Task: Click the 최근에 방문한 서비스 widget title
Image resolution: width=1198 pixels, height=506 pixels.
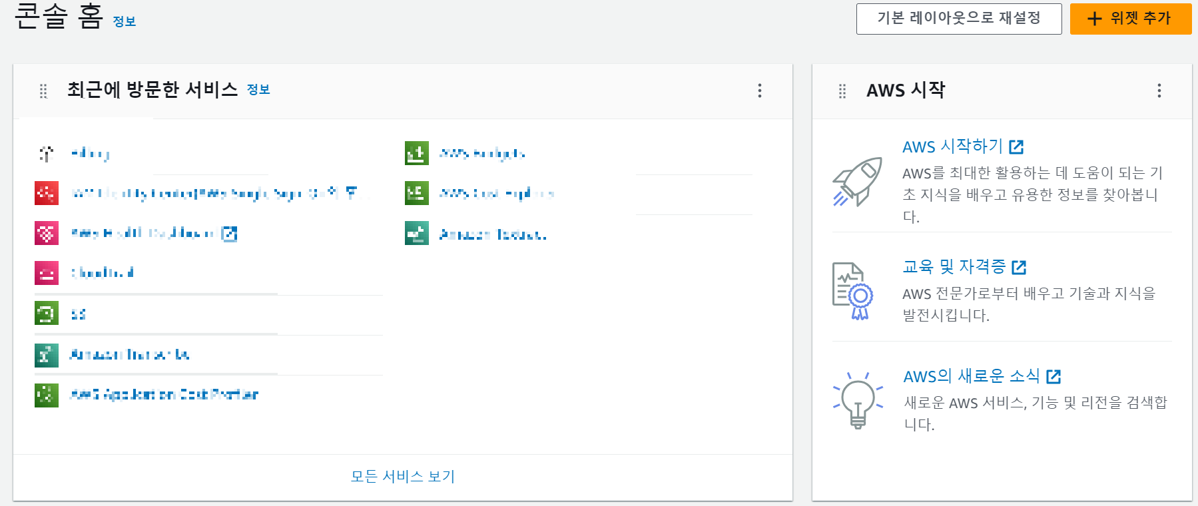Action: point(152,89)
